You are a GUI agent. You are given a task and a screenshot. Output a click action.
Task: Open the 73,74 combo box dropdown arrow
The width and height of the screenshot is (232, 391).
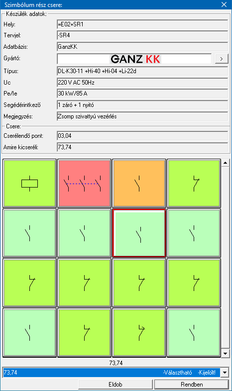pos(225,373)
